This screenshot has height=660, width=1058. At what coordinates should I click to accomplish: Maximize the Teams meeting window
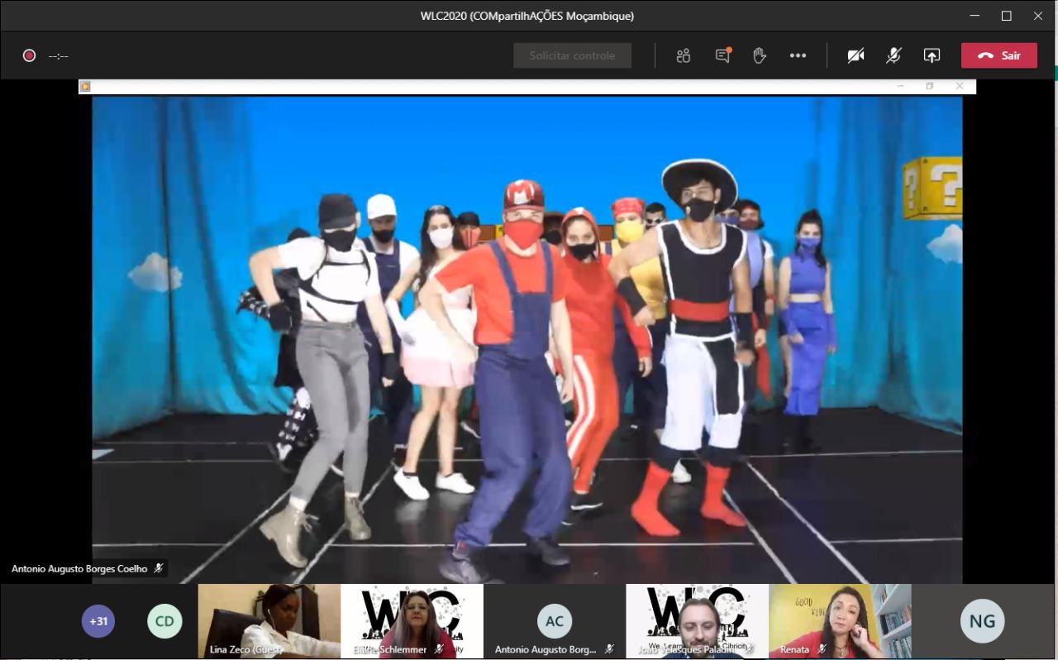[1007, 16]
